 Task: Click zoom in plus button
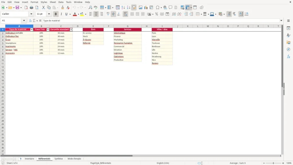[x=283, y=163]
